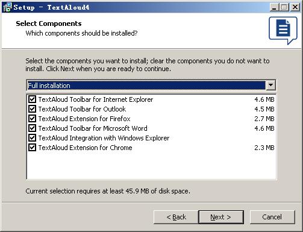Uncheck TextAloud Toolbar for Internet Explorer checkbox
The width and height of the screenshot is (303, 232).
pos(32,99)
